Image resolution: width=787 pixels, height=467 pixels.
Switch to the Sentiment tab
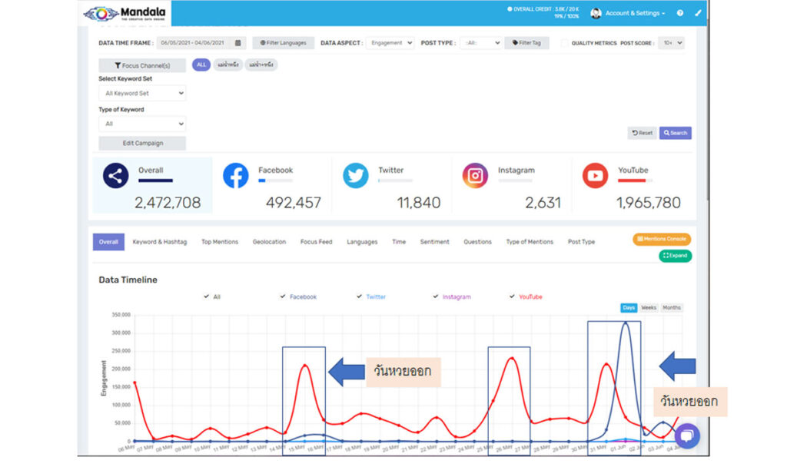click(434, 242)
